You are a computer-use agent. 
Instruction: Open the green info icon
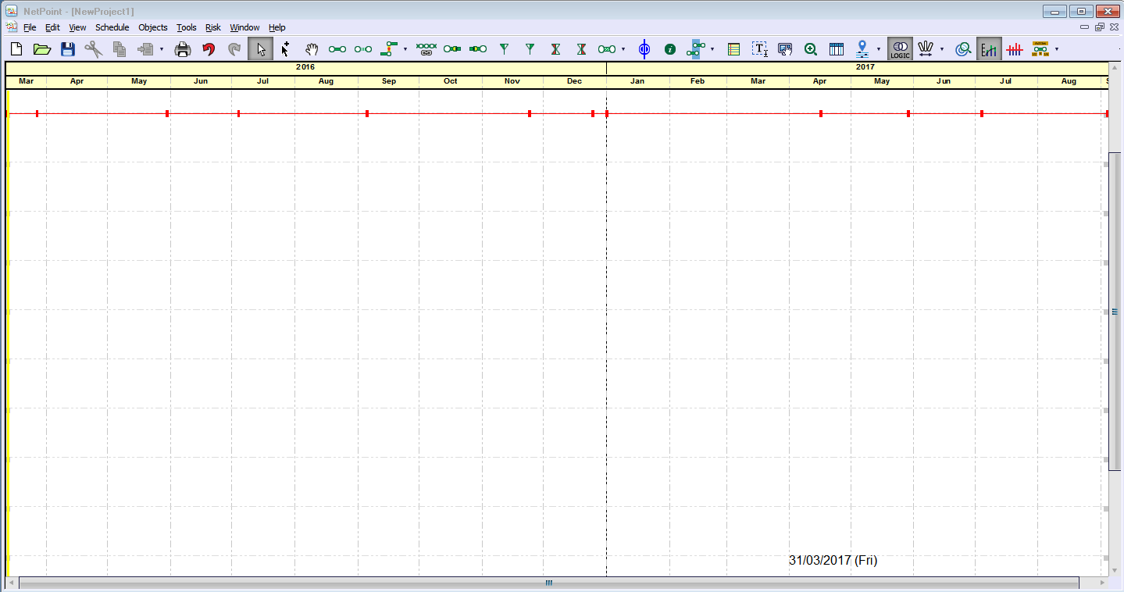coord(670,49)
